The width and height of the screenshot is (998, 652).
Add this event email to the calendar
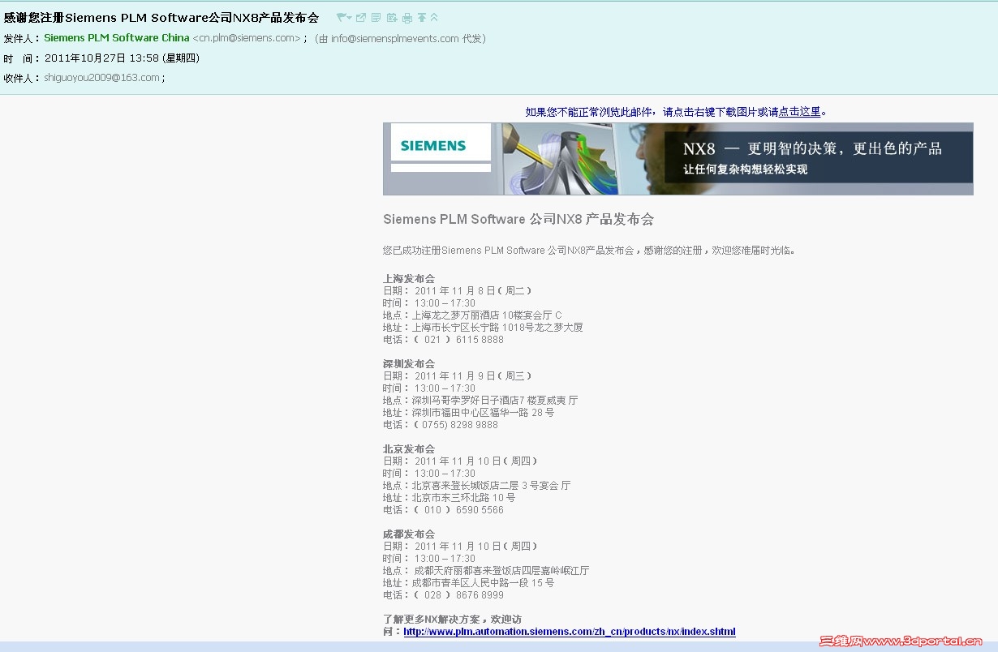coord(392,17)
